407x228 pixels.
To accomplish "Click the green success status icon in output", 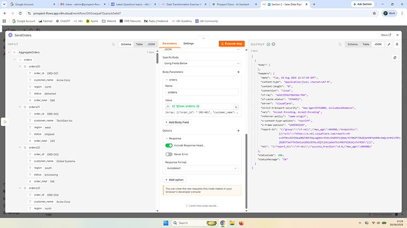I will click(x=268, y=44).
